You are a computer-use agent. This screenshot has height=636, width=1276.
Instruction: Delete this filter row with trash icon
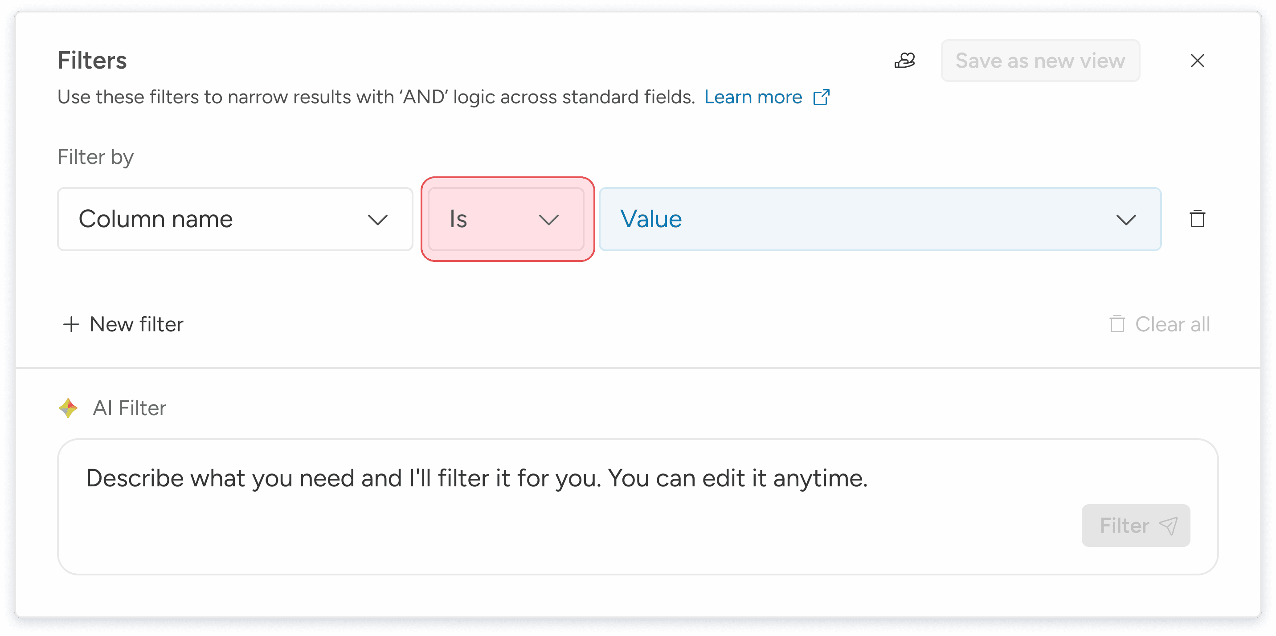pos(1197,218)
